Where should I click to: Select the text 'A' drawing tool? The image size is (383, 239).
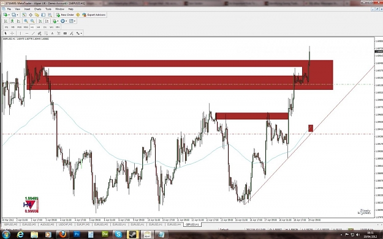coord(52,34)
